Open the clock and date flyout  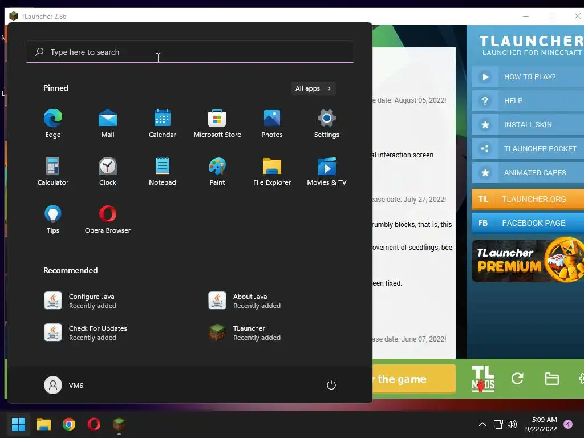pyautogui.click(x=541, y=424)
